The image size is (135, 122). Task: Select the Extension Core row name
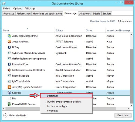point(20,64)
